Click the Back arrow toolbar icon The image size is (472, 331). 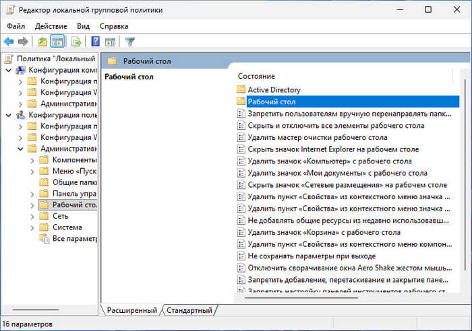10,42
